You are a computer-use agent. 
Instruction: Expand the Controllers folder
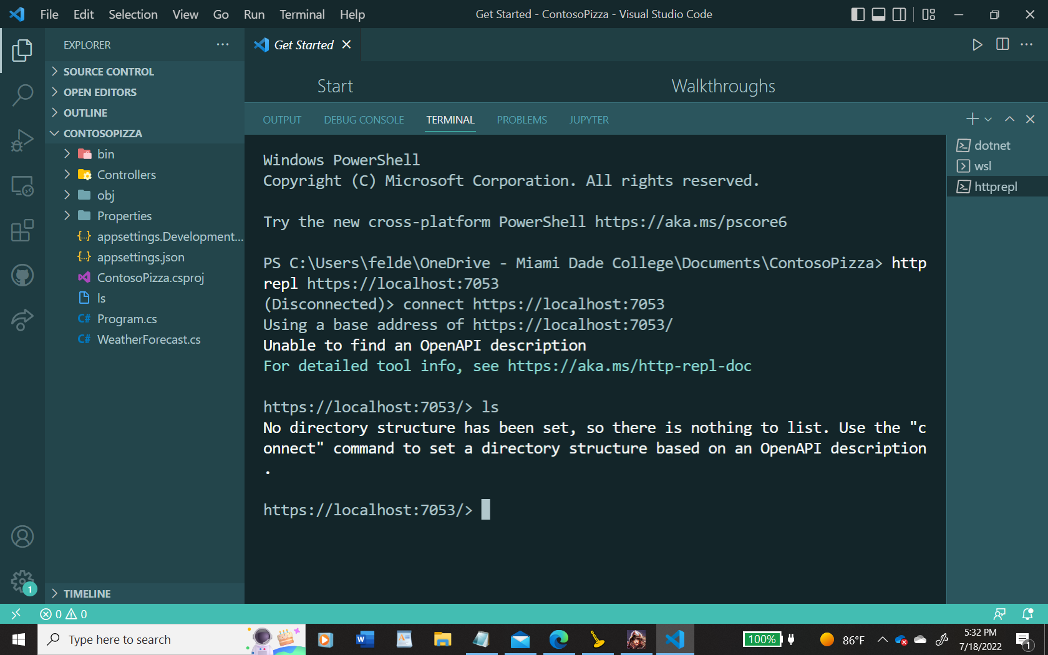click(x=145, y=175)
